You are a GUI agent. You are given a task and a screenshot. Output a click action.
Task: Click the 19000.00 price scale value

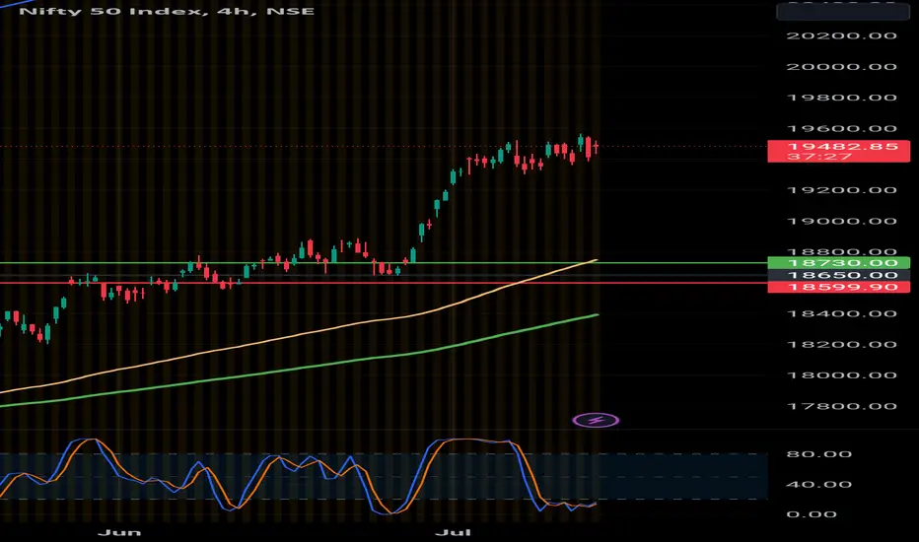click(x=842, y=222)
